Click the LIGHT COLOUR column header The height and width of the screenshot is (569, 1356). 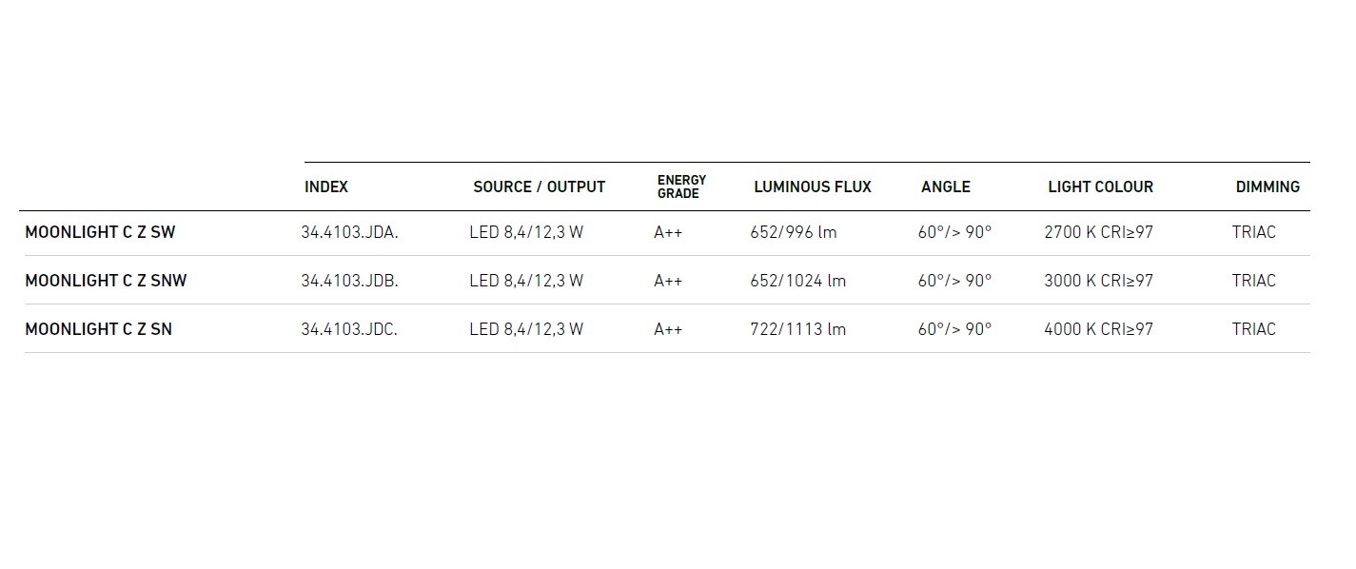coord(1100,186)
